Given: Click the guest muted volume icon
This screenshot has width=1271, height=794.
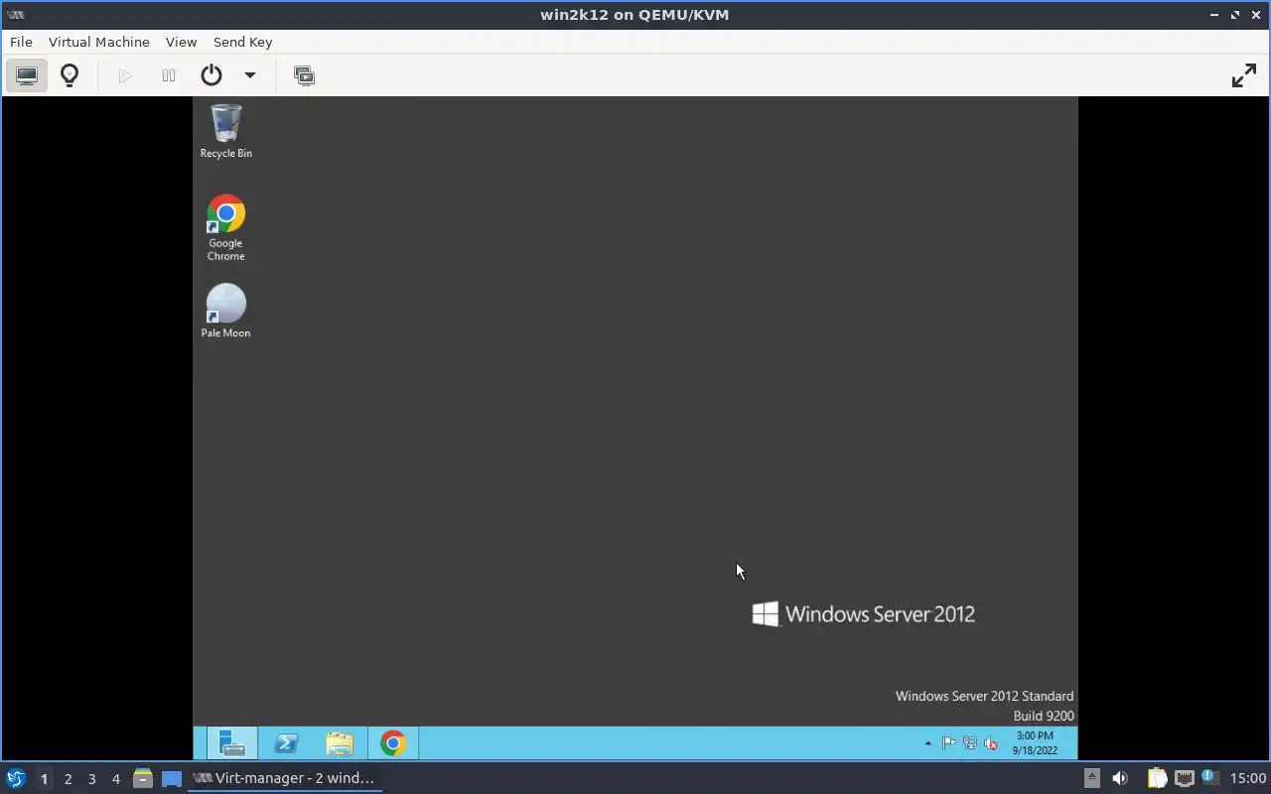Looking at the screenshot, I should [x=990, y=743].
